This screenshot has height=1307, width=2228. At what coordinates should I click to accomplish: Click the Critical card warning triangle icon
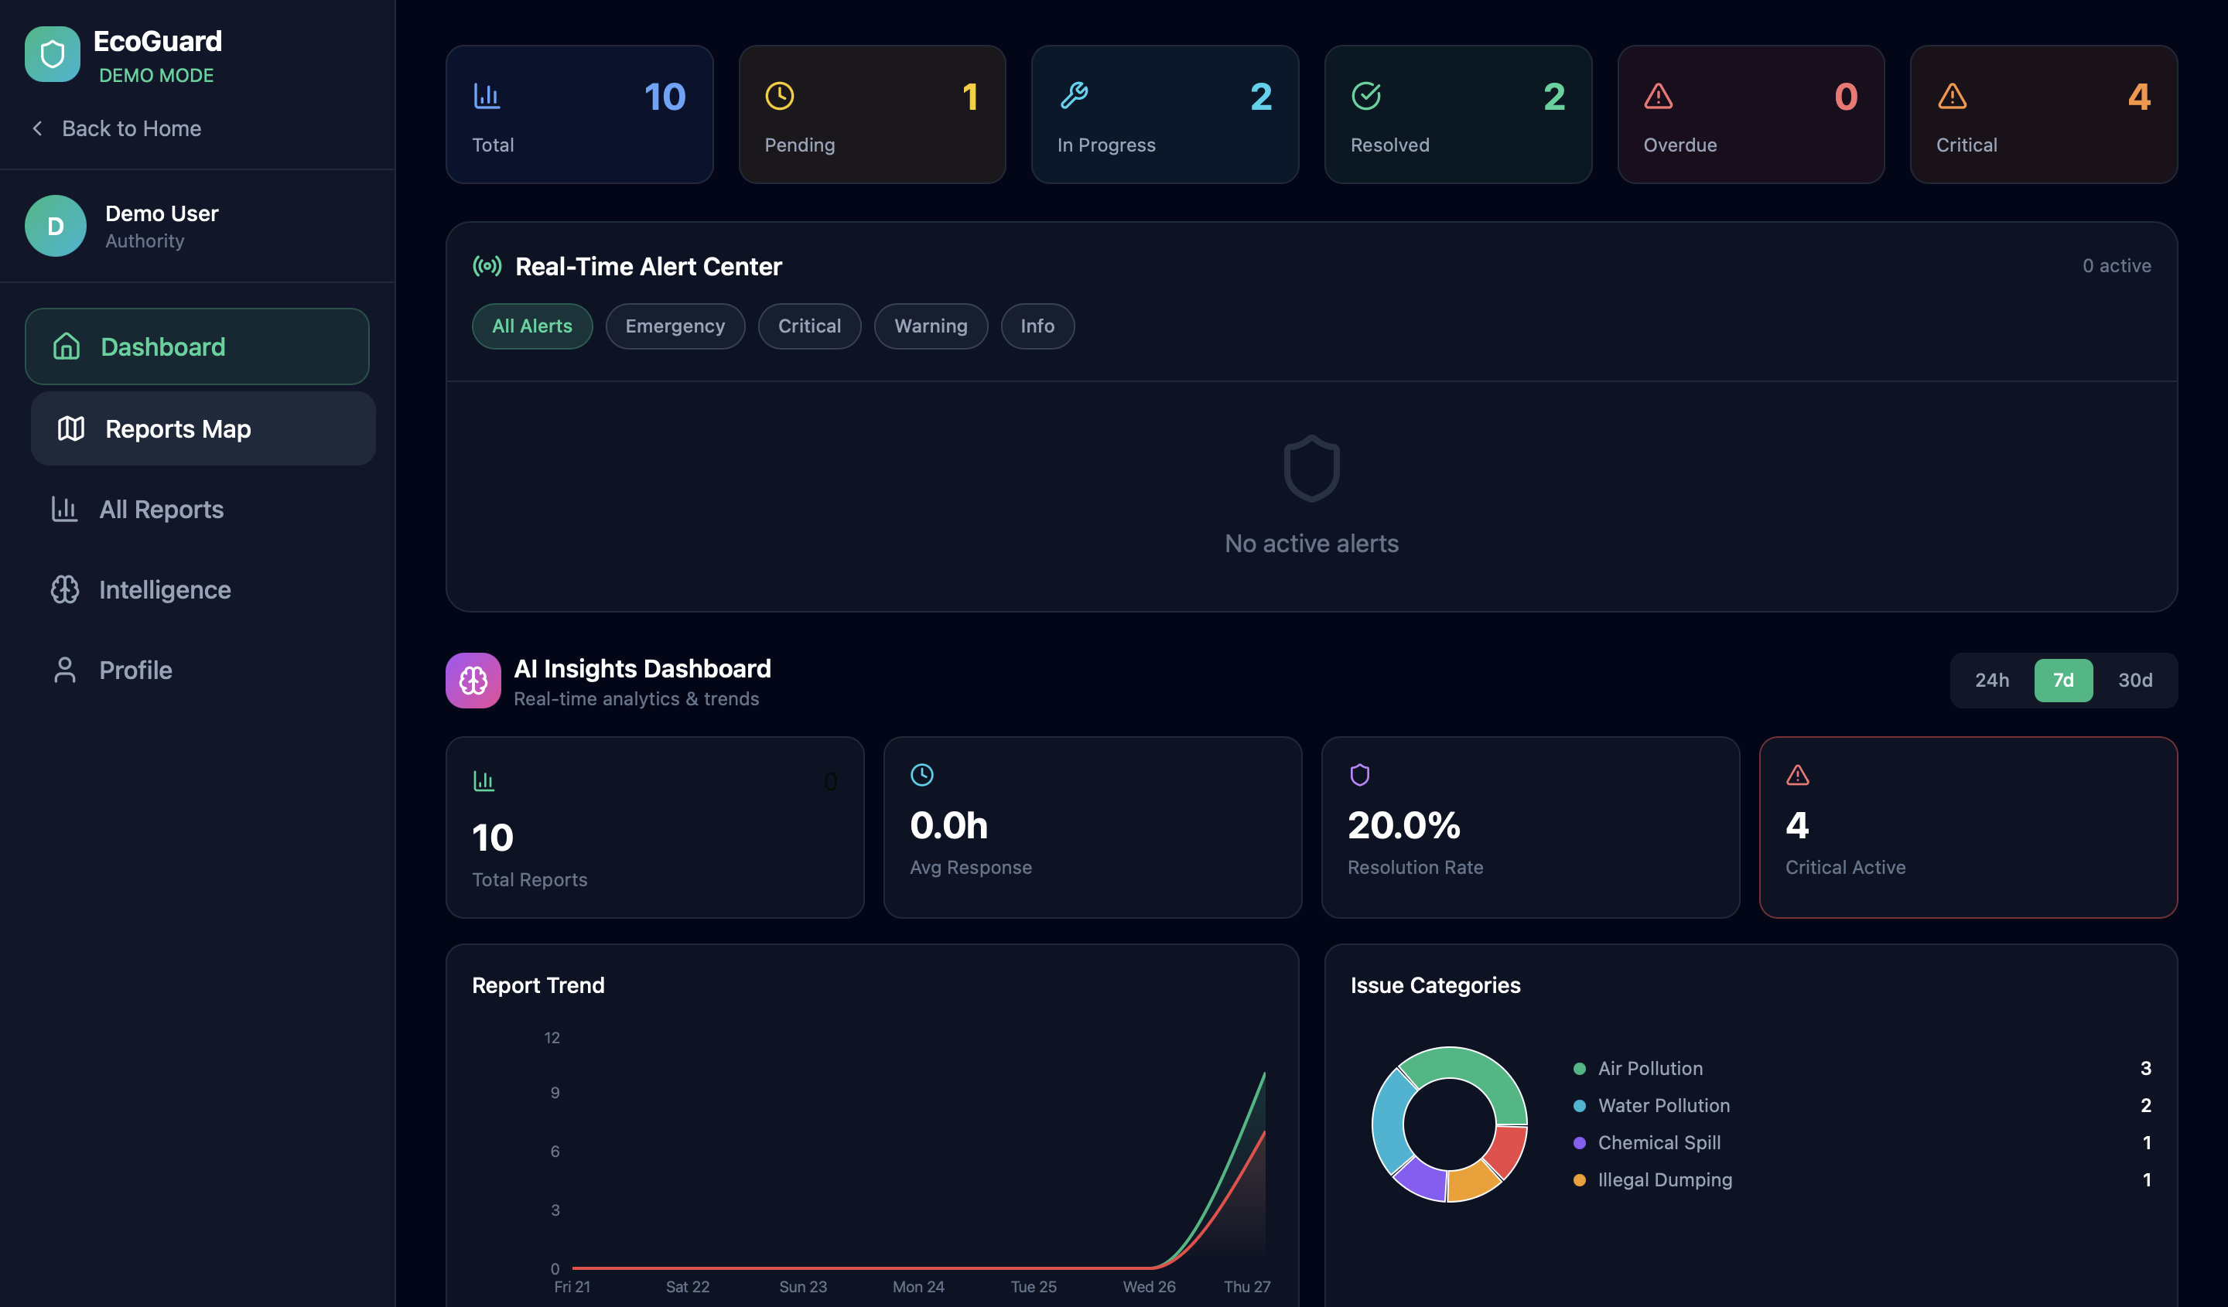(x=1952, y=97)
